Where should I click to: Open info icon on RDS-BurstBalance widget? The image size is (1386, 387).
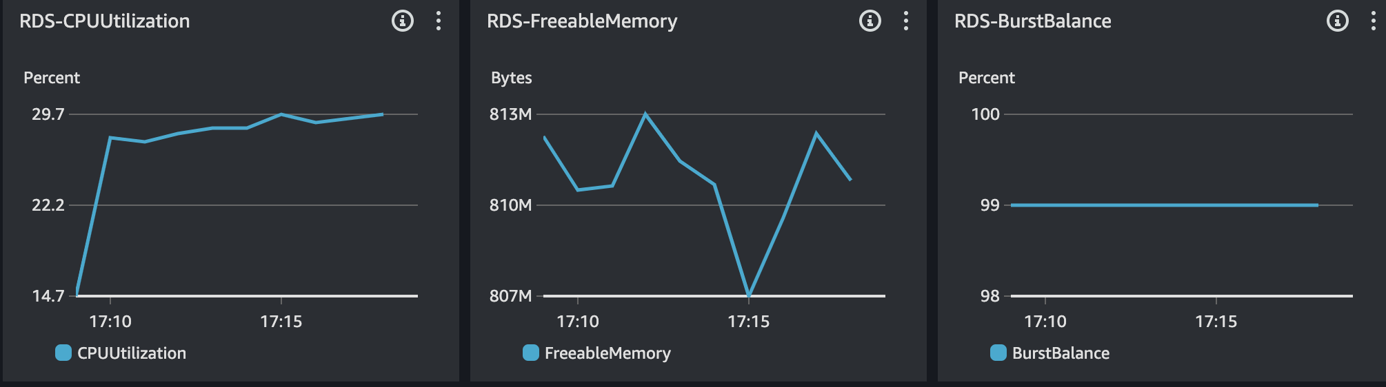(x=1338, y=21)
